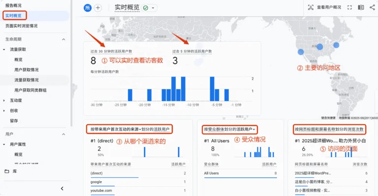Click the green check status icon

point(146,8)
